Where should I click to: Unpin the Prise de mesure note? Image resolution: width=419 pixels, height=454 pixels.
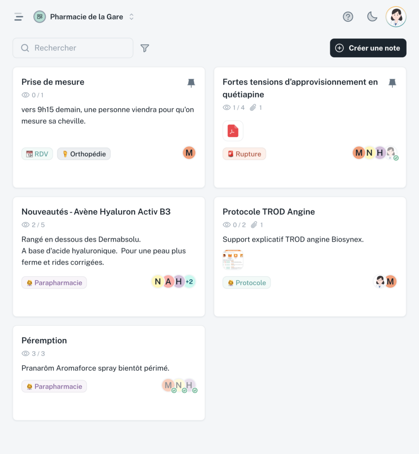pos(191,83)
